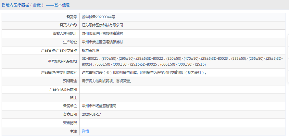Click the lightbulb icon next to 注
This screenshot has width=289, height=139.
point(72,131)
